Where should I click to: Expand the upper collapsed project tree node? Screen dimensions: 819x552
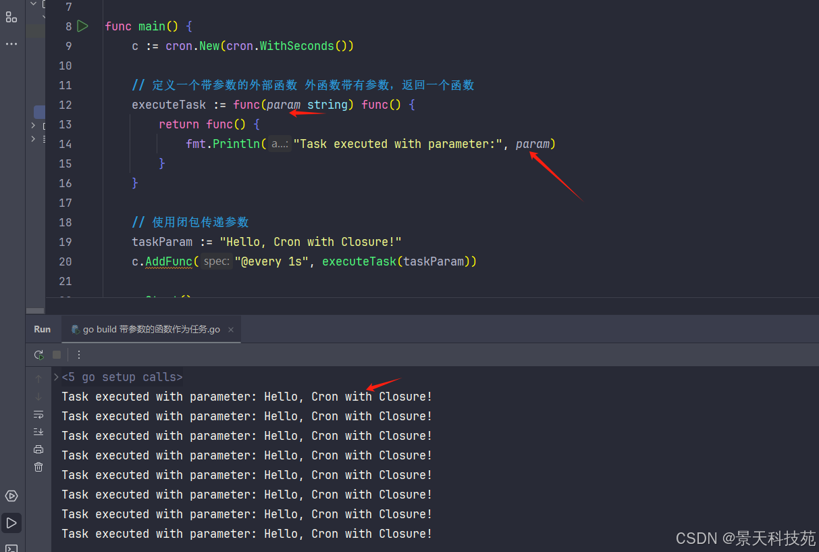click(33, 126)
